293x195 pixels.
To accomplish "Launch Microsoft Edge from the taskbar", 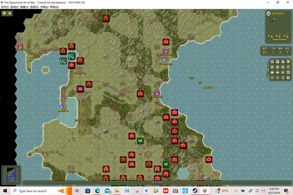I will coord(97,191).
